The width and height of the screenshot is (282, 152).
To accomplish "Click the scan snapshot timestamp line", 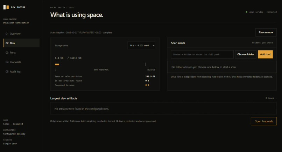I will tap(81, 33).
